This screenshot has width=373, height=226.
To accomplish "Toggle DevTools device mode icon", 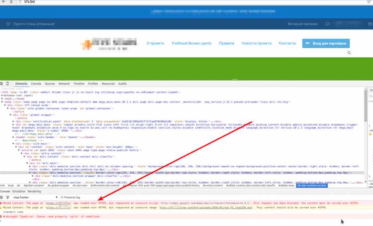I will [7, 84].
